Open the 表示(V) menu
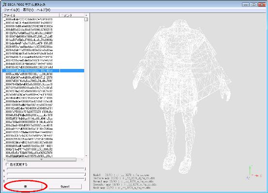268x193 pixels. coord(28,10)
